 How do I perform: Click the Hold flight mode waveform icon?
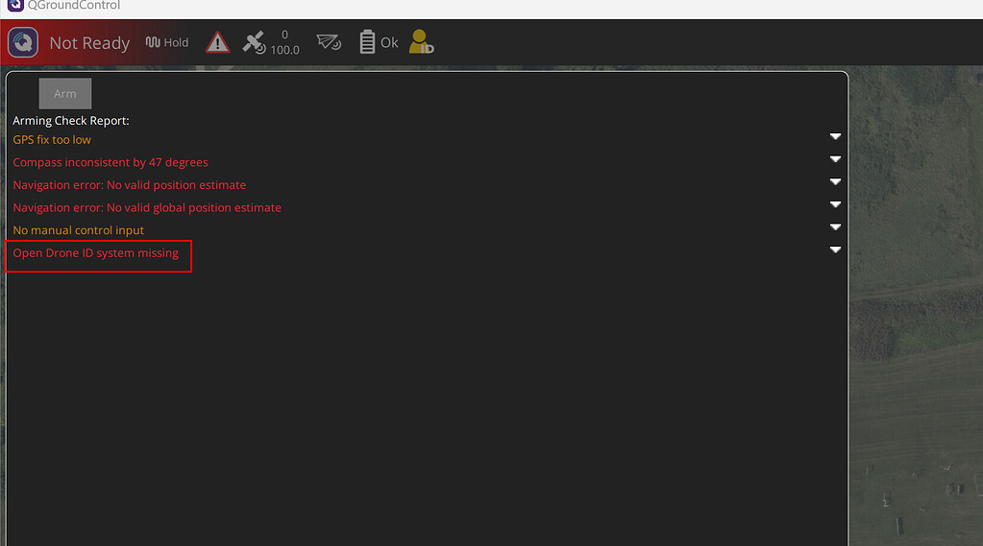pos(153,42)
